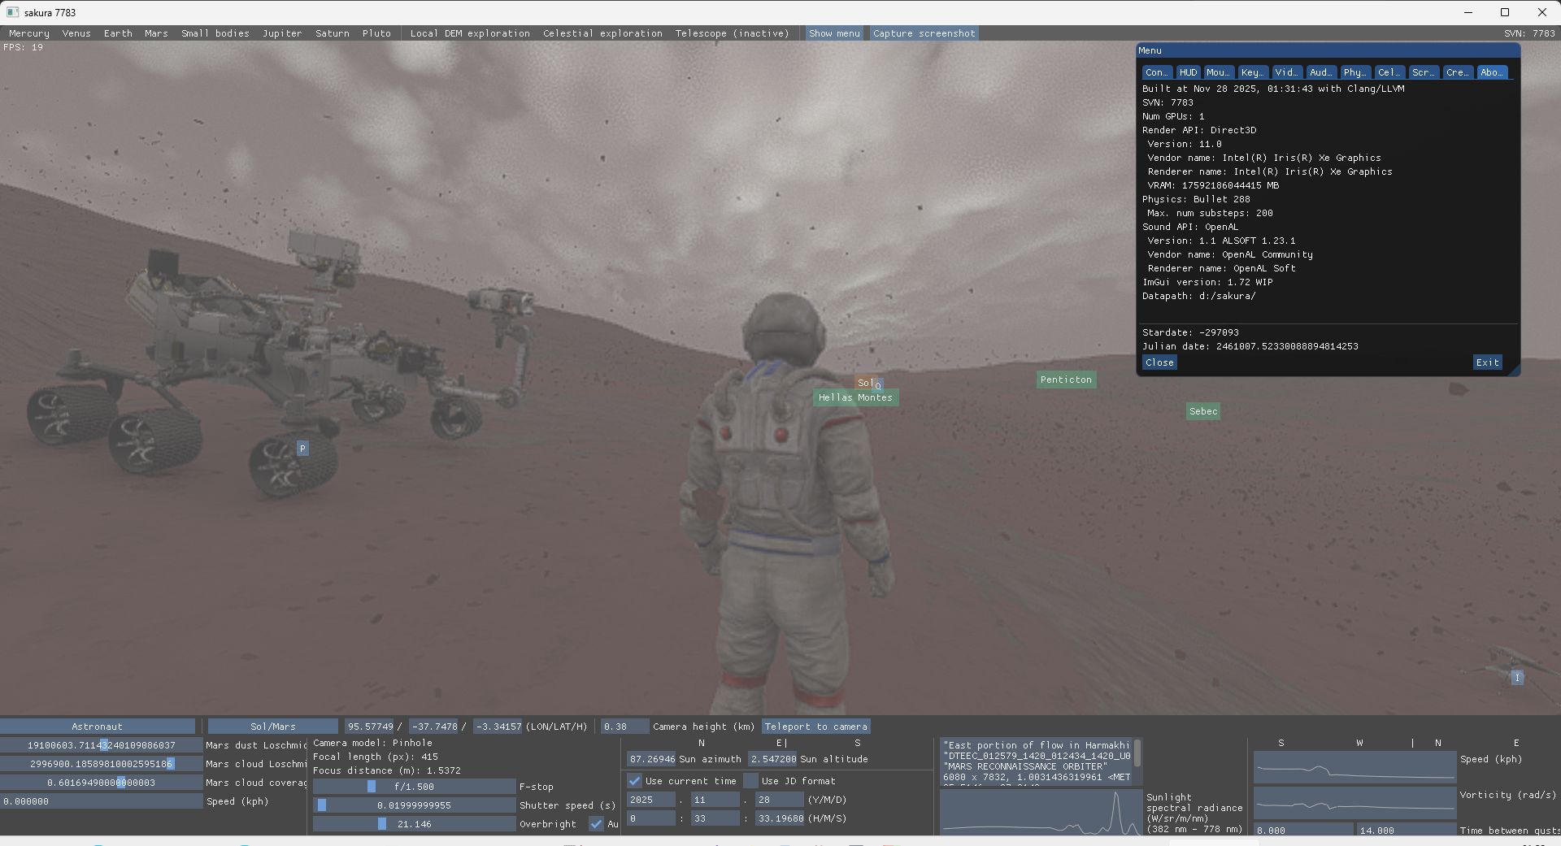The height and width of the screenshot is (846, 1561).
Task: Click the 'P' marker near the rover
Action: pos(302,449)
